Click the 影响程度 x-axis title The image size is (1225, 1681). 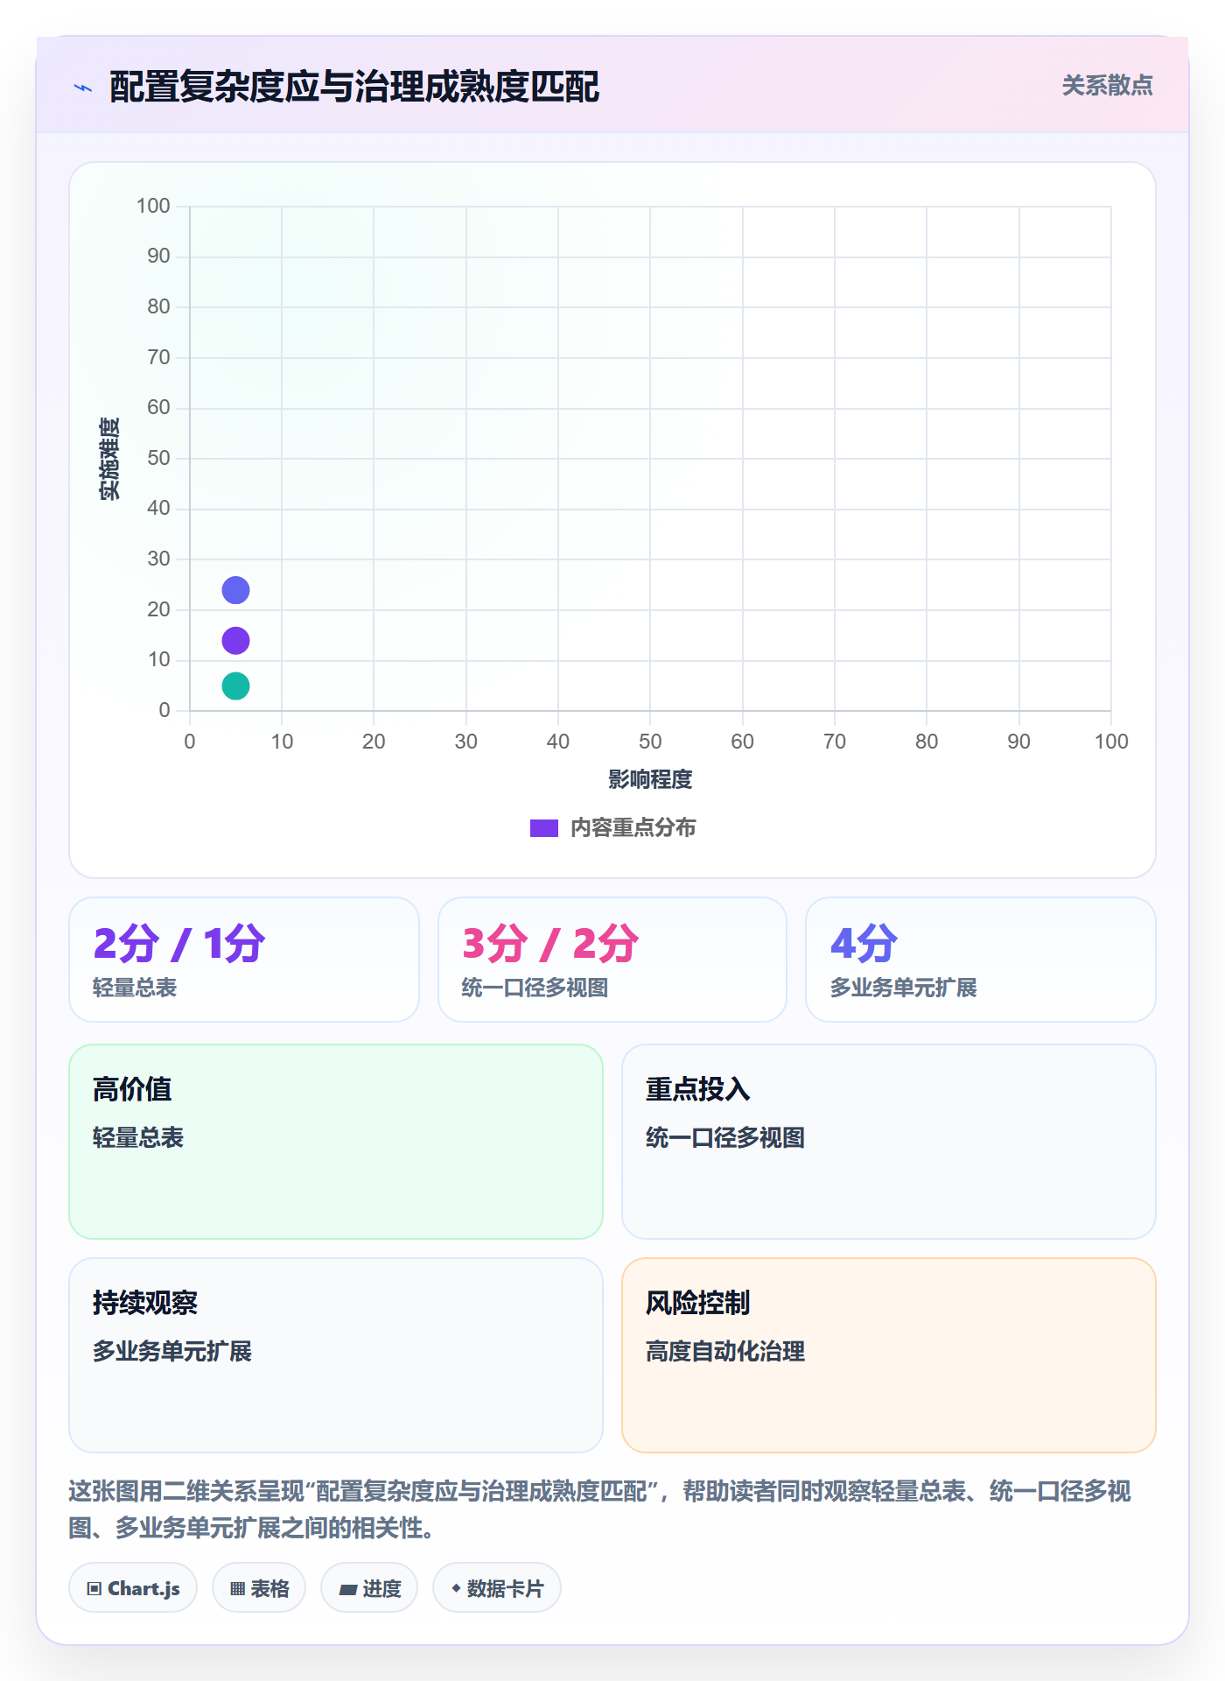point(650,779)
